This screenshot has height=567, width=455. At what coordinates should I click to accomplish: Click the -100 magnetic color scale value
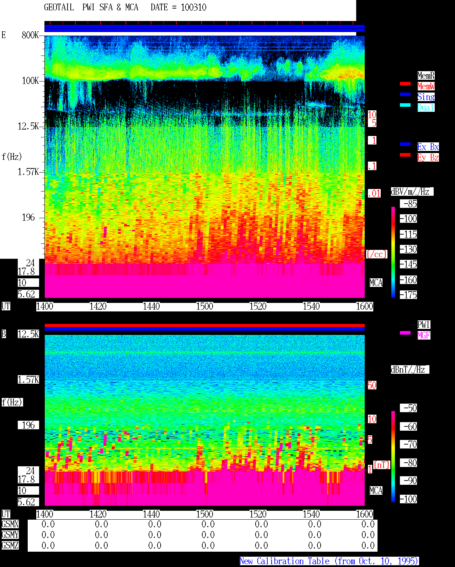[408, 499]
